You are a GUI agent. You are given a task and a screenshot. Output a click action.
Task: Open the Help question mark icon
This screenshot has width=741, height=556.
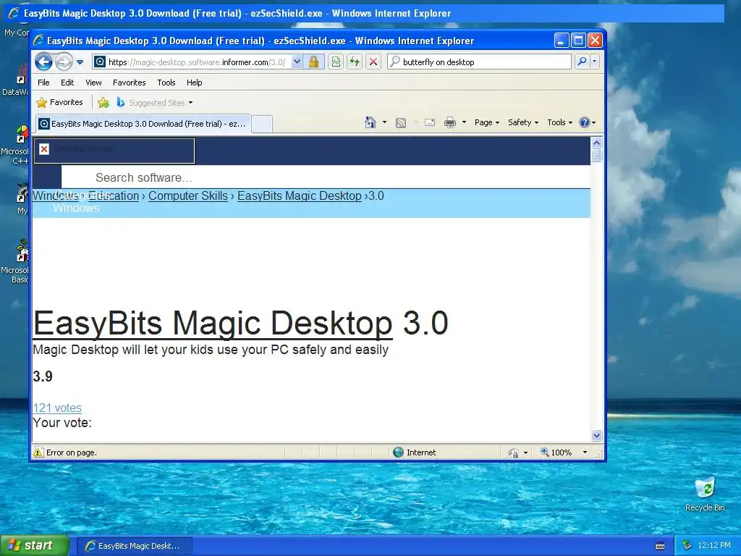(585, 122)
